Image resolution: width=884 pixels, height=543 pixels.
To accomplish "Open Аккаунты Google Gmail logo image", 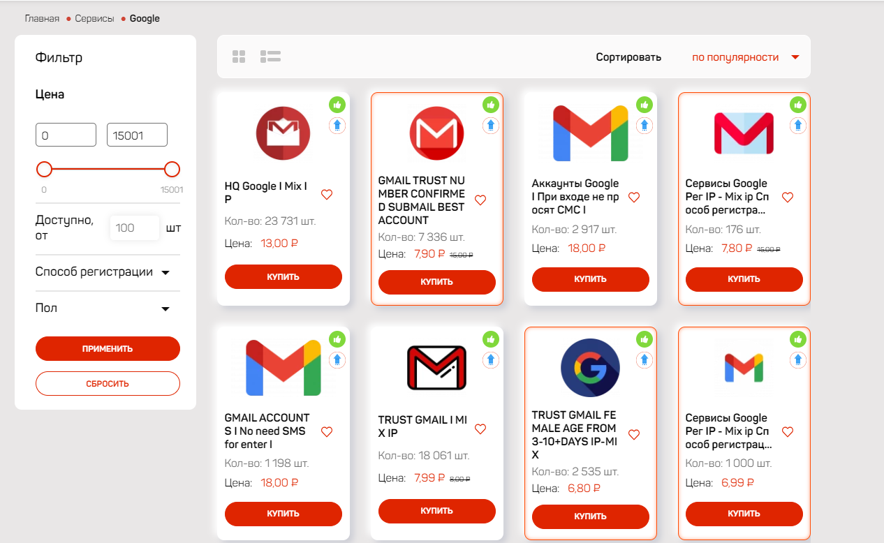I will (x=591, y=133).
